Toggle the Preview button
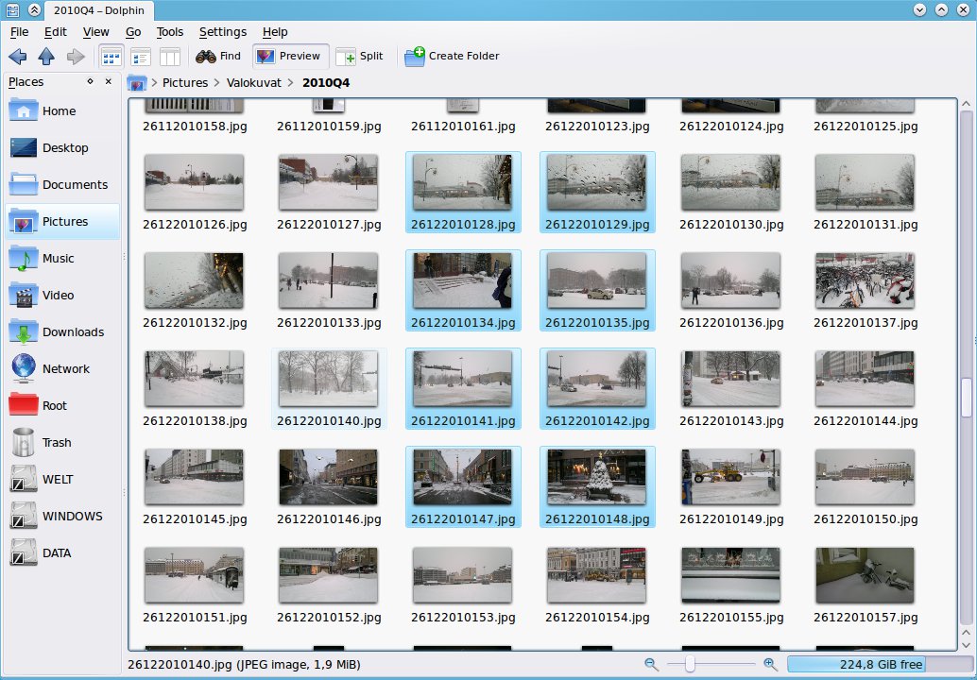The image size is (977, 680). tap(290, 56)
